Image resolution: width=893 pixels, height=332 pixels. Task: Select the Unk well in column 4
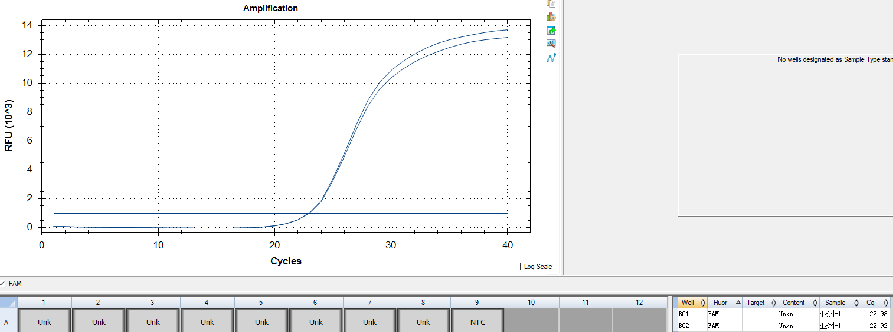click(x=207, y=321)
